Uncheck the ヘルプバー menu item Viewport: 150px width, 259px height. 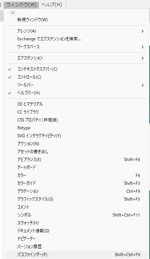tap(76, 93)
